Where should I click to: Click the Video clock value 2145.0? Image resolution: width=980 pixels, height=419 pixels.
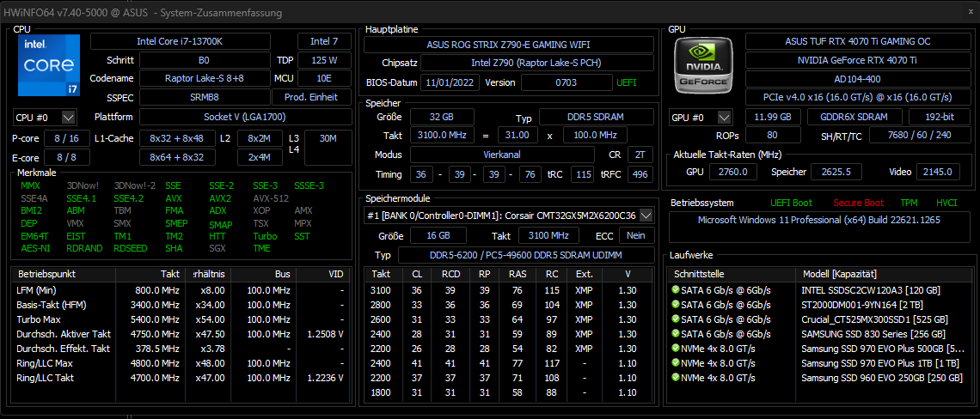point(938,172)
